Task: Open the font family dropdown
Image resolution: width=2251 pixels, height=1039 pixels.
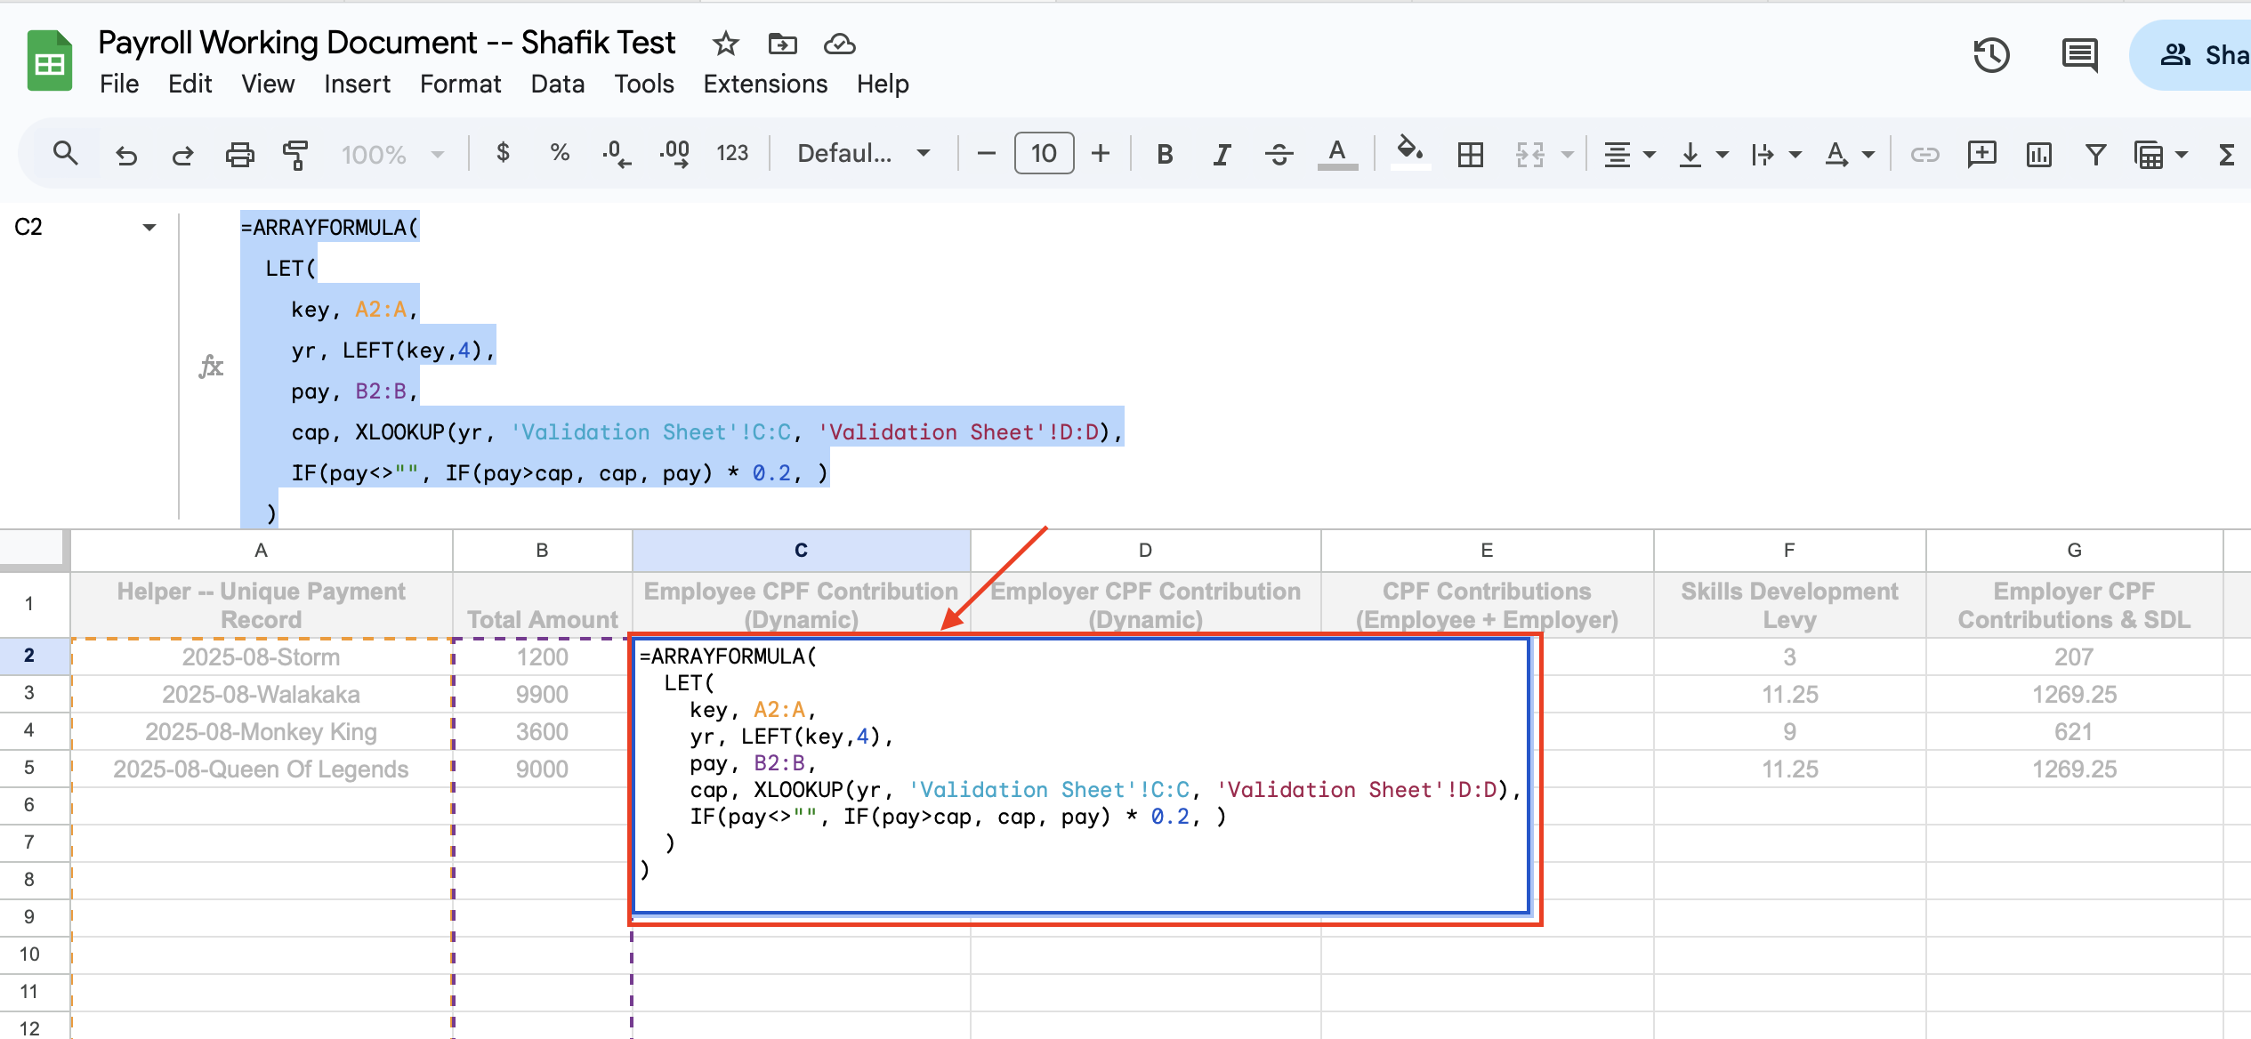Action: coord(864,154)
